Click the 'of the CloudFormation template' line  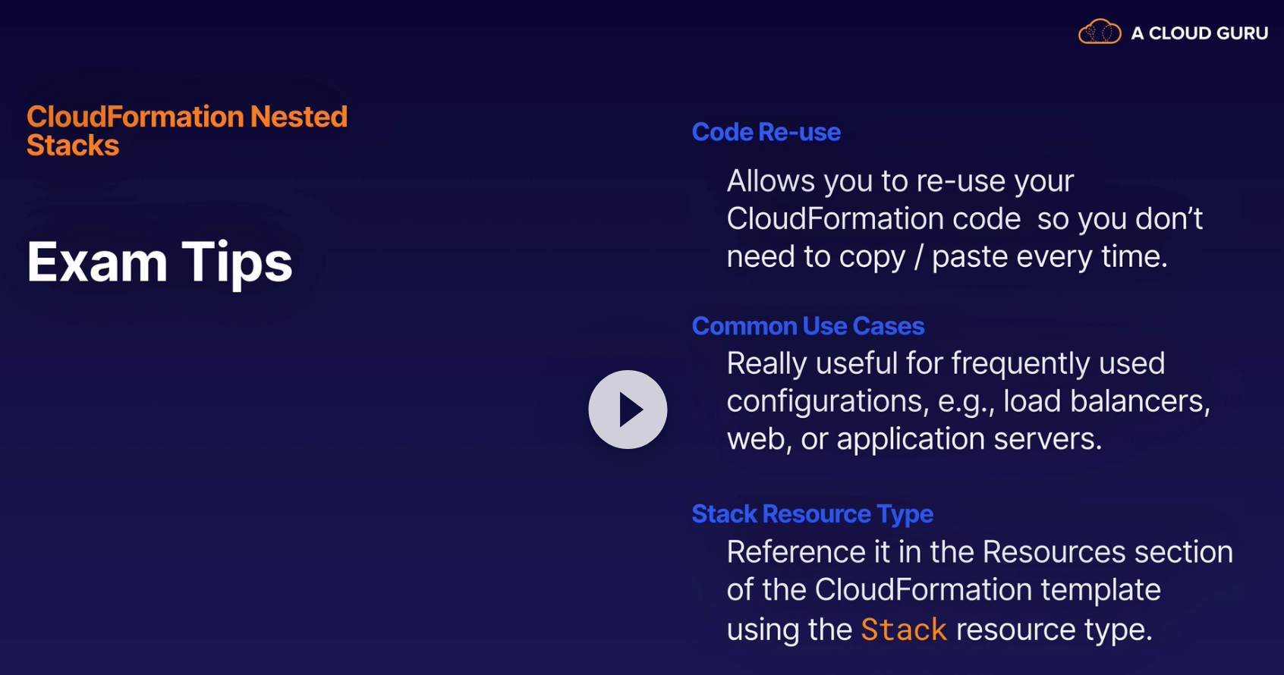pos(943,590)
